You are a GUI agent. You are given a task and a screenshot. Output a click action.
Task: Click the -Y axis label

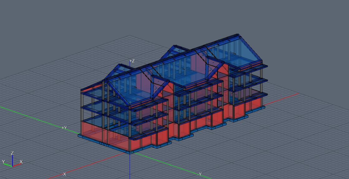point(199,174)
